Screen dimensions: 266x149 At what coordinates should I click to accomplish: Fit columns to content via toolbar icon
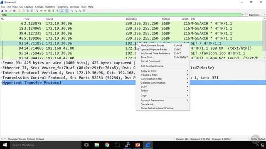coord(84,11)
